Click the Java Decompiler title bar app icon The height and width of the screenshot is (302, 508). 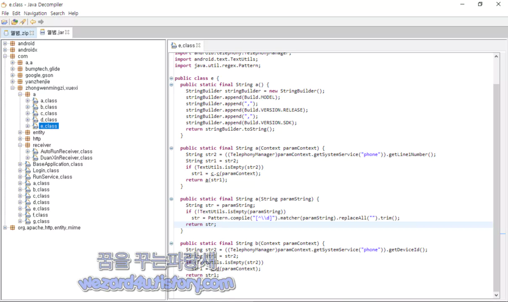click(x=4, y=5)
